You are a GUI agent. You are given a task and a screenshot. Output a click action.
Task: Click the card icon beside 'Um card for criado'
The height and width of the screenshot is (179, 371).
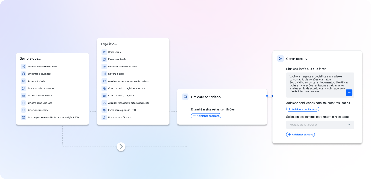(185, 97)
